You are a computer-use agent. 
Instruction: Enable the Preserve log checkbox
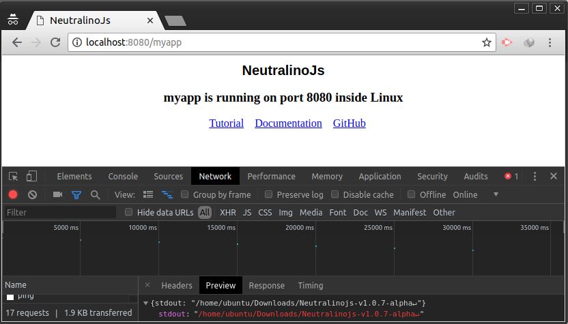pos(268,194)
